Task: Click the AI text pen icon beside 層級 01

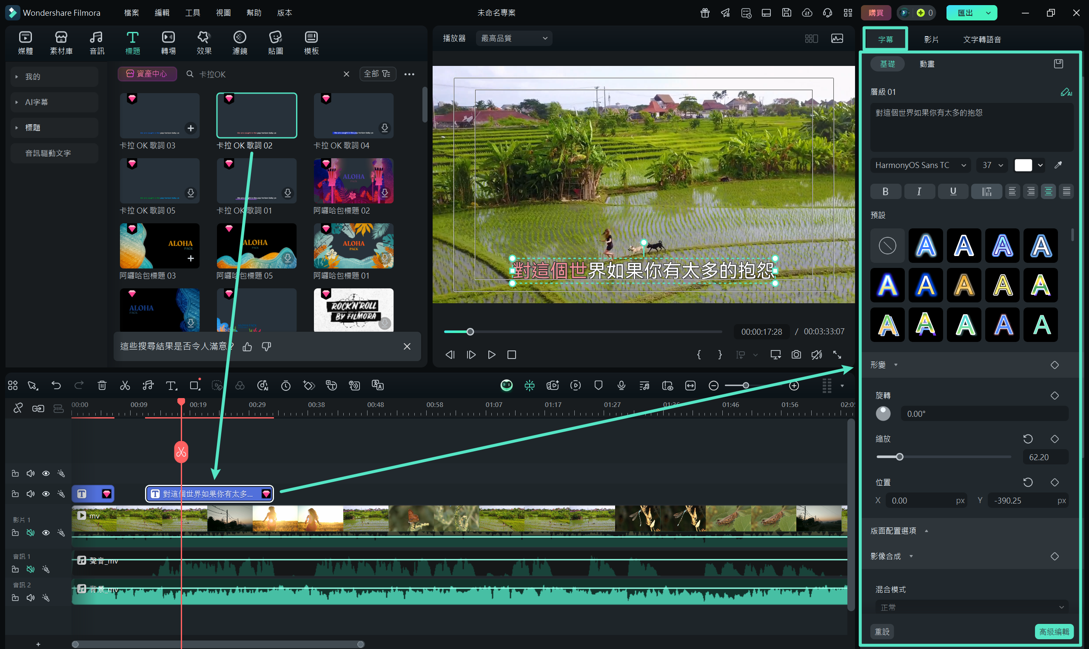Action: pos(1066,92)
